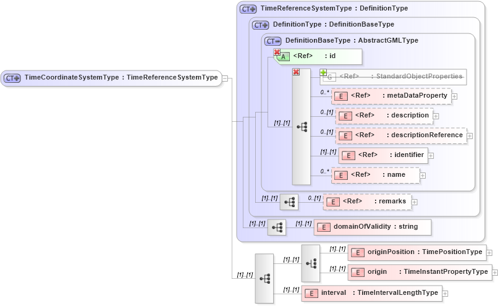Expand the descriptionReference element

[470, 136]
